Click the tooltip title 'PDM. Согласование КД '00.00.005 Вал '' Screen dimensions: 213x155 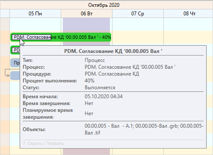[x=113, y=51]
